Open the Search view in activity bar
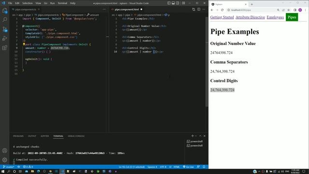 tap(4, 19)
